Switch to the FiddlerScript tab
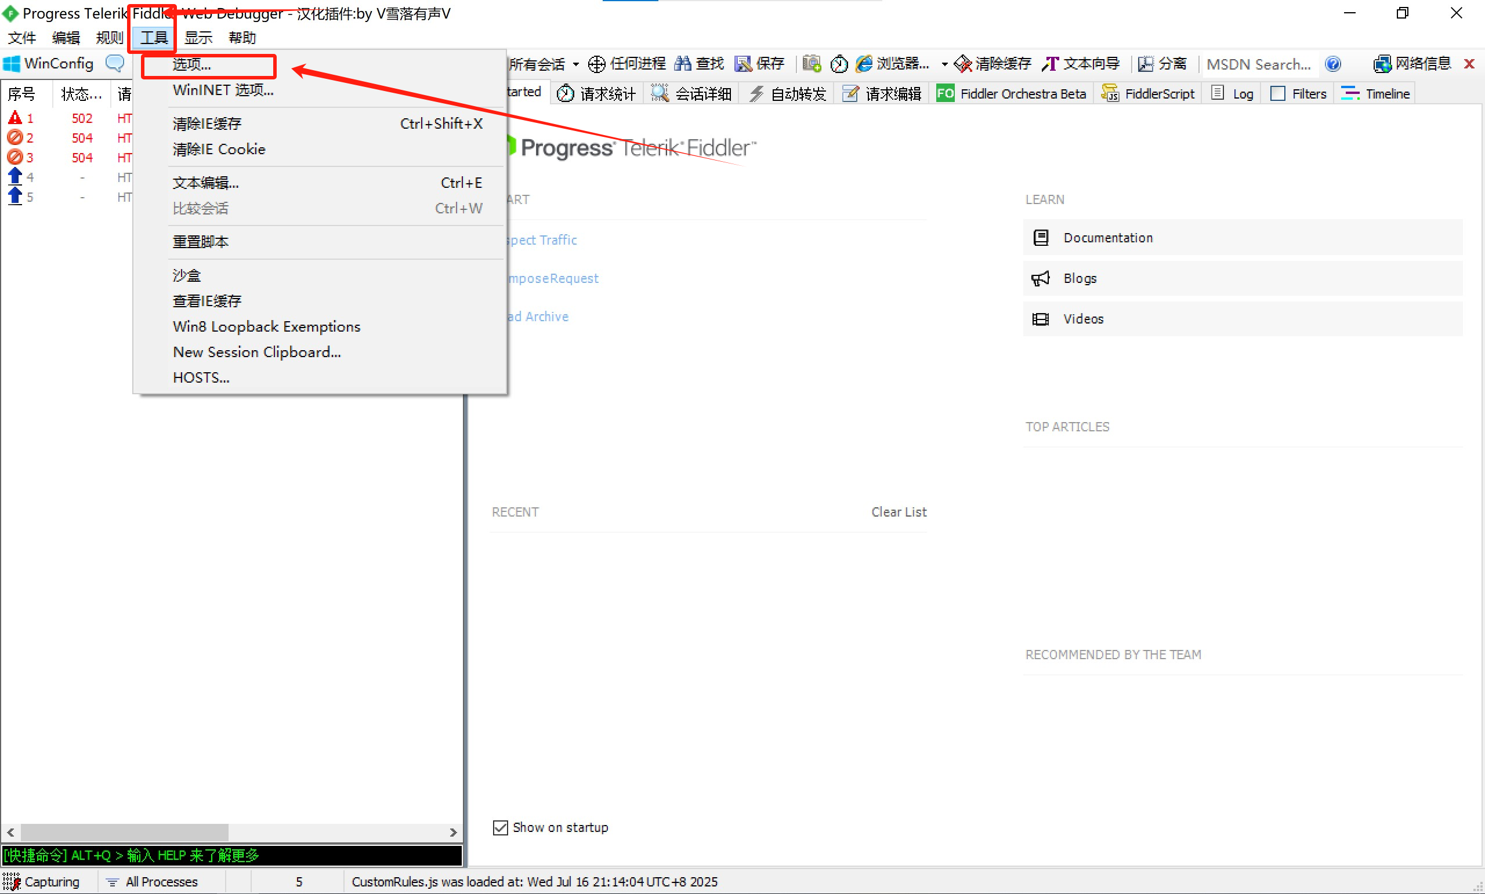The image size is (1485, 894). 1147,94
